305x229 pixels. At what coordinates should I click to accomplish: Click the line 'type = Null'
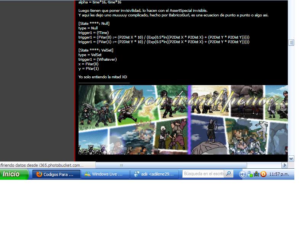click(x=88, y=28)
